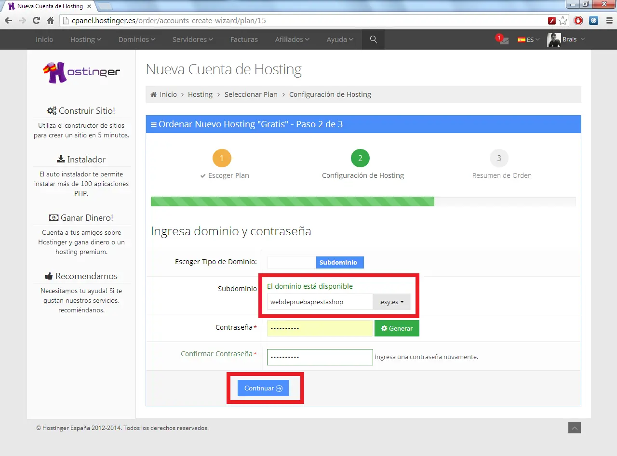Click the browser back arrow
The image size is (617, 456).
(8, 21)
